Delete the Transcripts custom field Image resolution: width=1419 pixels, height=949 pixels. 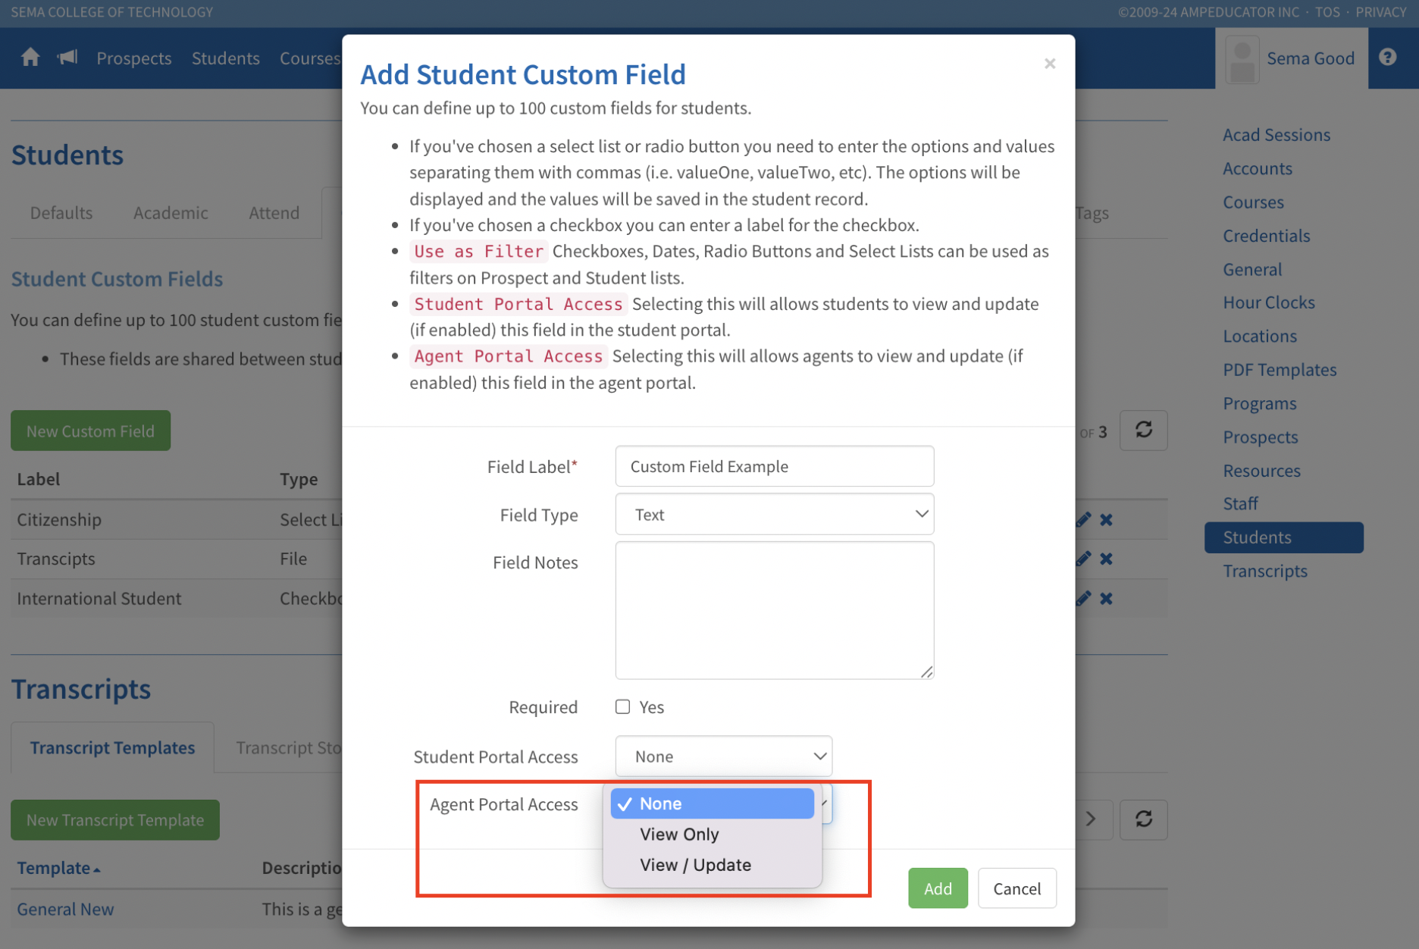click(1107, 559)
